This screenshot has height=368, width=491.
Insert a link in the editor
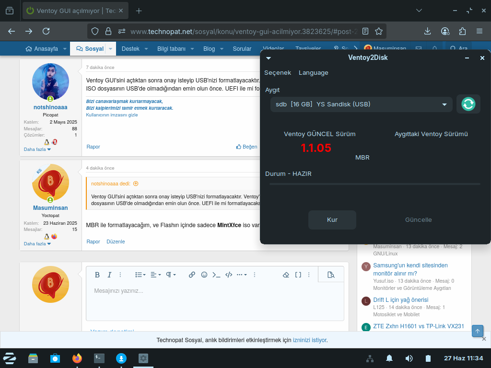(x=192, y=275)
